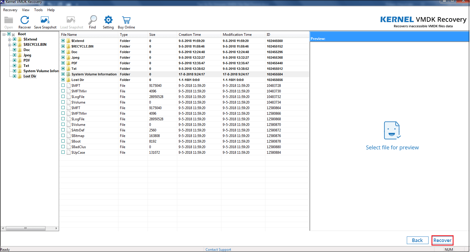This screenshot has height=252, width=470.
Task: Open the View menu
Action: pyautogui.click(x=26, y=10)
